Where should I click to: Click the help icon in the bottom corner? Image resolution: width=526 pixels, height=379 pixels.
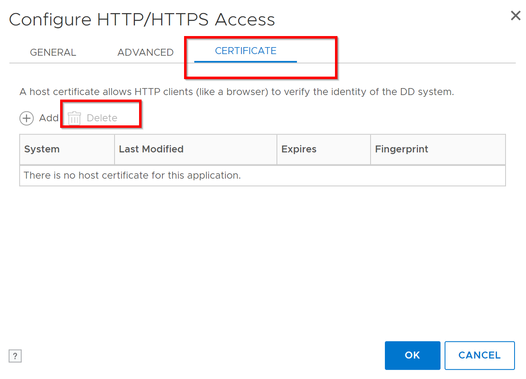[x=15, y=356]
